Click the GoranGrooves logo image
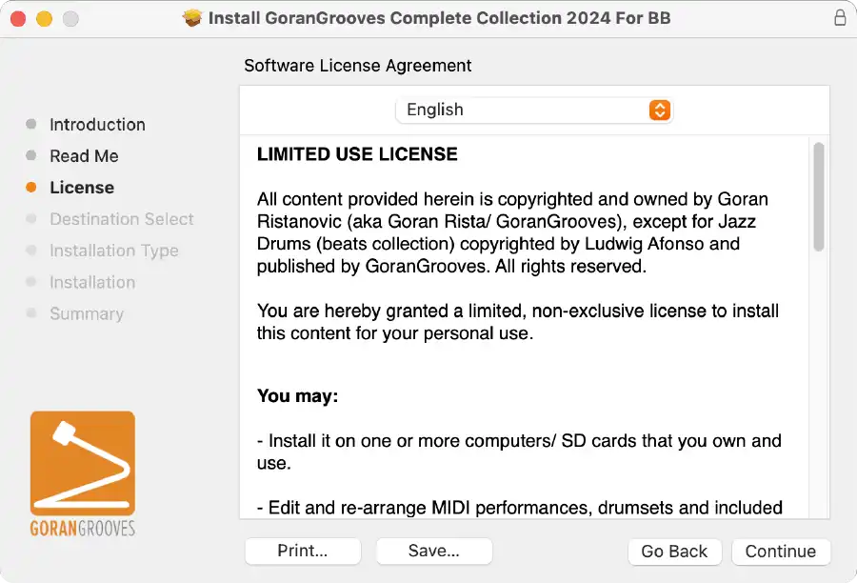Image resolution: width=857 pixels, height=583 pixels. coord(83,473)
